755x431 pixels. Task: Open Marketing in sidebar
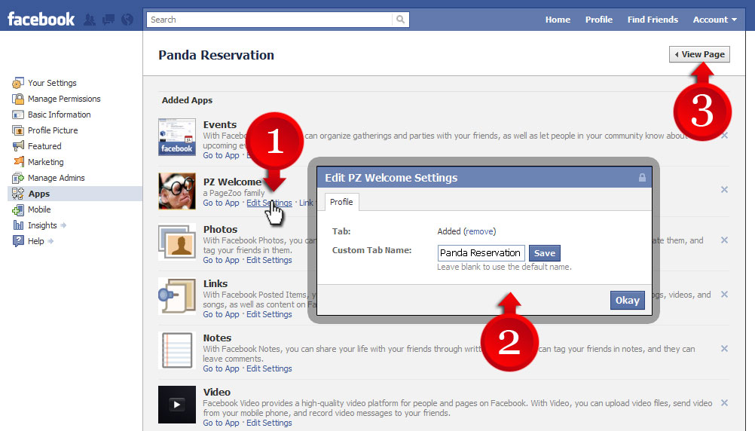coord(46,162)
